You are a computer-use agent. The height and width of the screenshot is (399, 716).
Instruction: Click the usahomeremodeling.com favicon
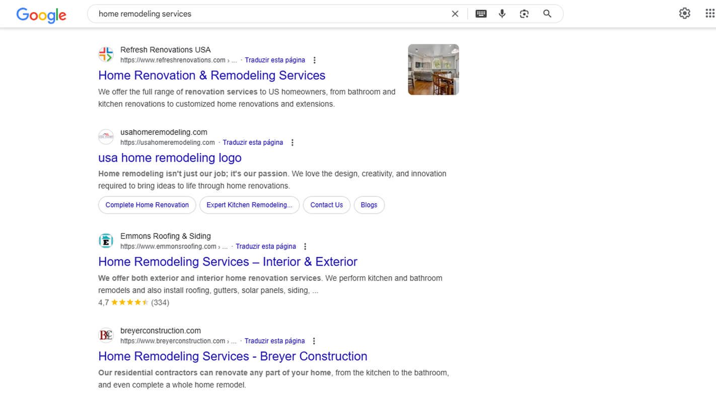click(106, 137)
